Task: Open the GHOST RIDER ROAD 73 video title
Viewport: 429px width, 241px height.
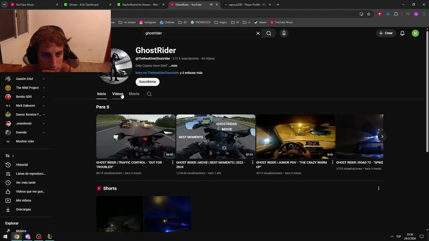Action: point(360,162)
